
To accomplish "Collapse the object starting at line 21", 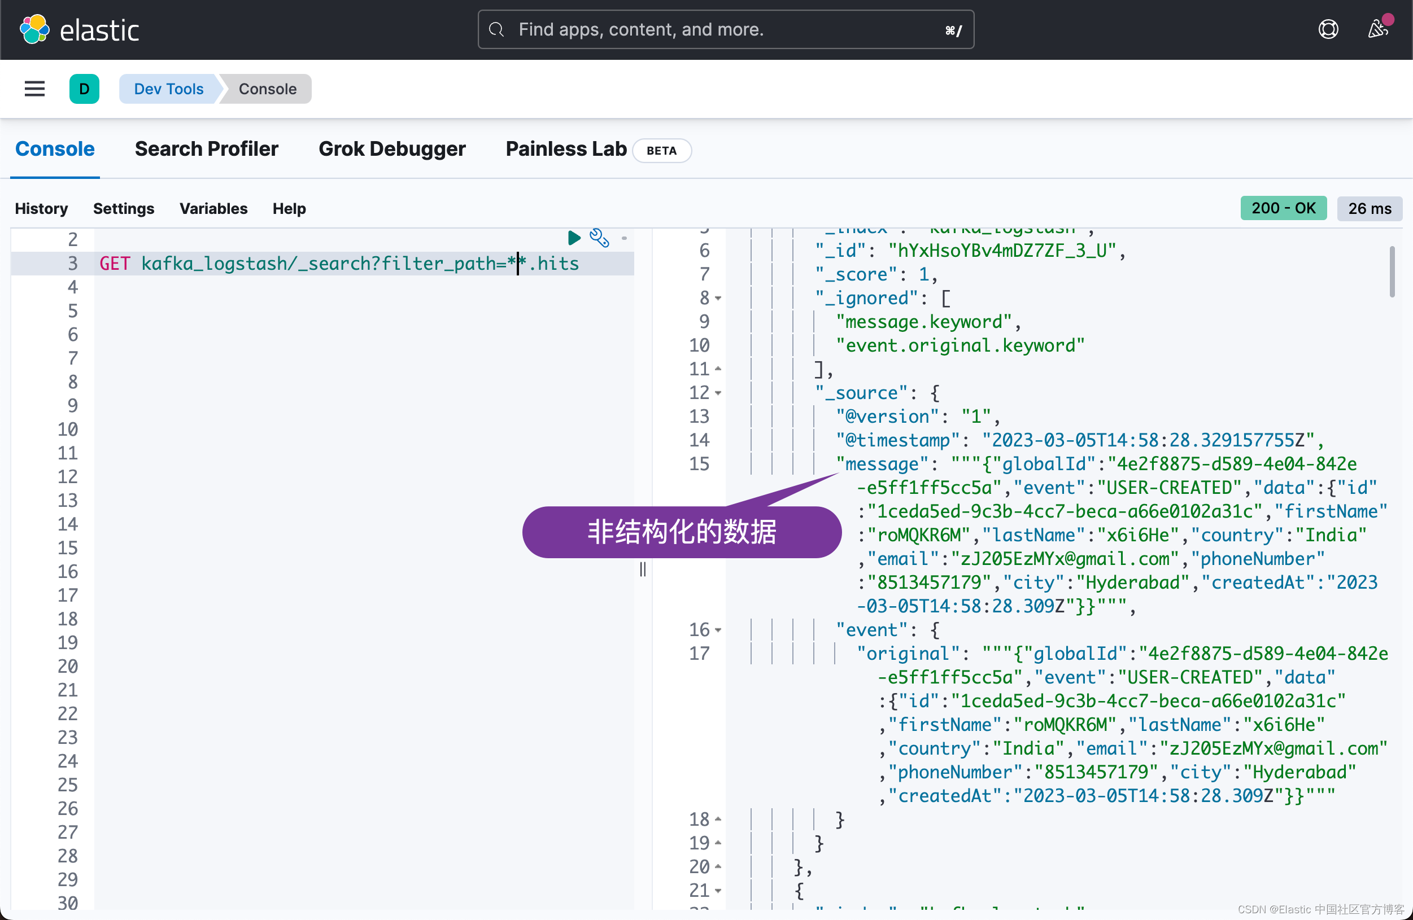I will pyautogui.click(x=718, y=891).
